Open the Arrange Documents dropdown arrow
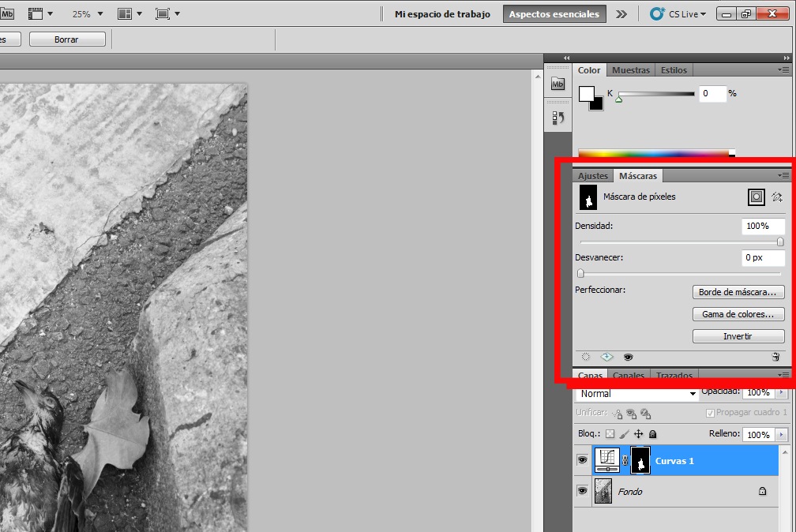The height and width of the screenshot is (532, 796). click(x=139, y=13)
